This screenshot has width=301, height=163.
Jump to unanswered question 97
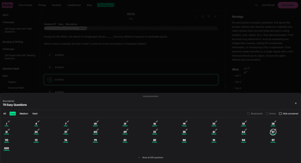(273, 140)
